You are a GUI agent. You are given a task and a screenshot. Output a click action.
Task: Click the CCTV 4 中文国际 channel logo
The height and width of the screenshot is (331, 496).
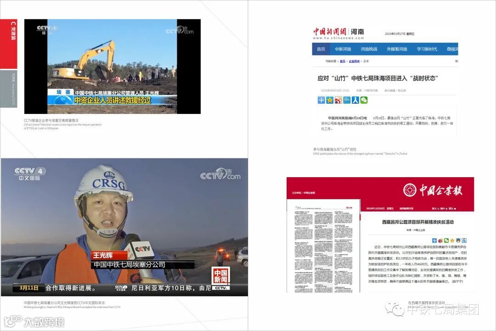click(x=30, y=174)
